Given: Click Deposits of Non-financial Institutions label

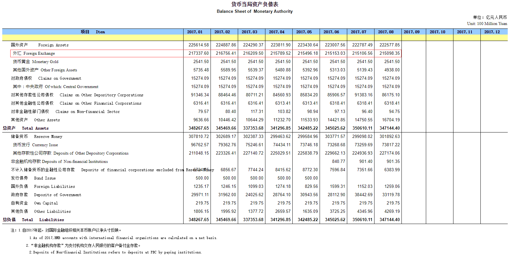Looking at the screenshot, I should pos(59,162).
